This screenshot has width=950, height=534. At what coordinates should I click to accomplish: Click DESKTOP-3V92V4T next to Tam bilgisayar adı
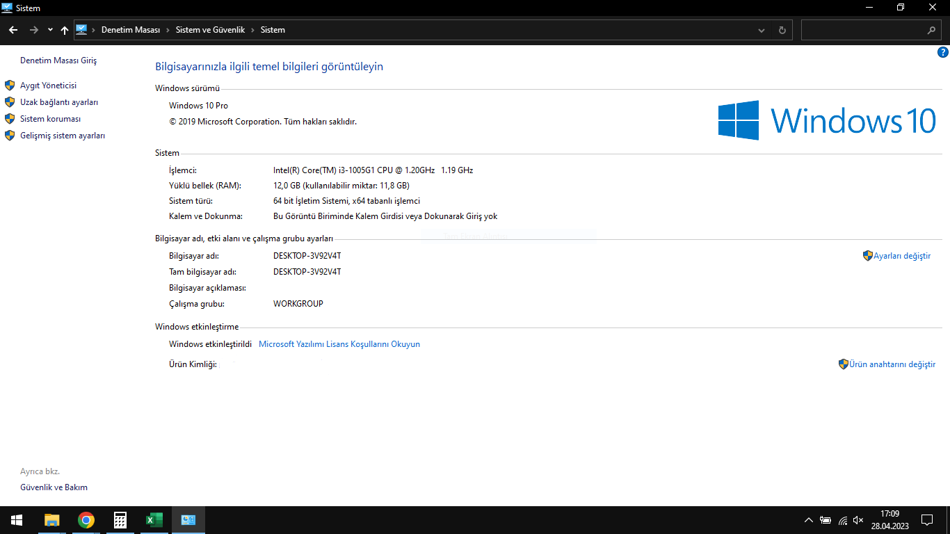307,272
